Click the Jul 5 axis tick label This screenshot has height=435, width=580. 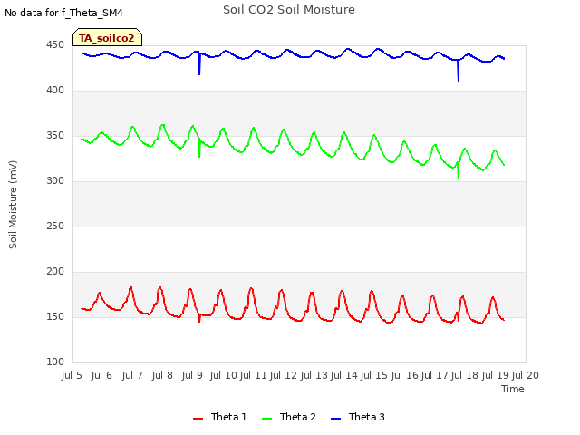click(72, 375)
